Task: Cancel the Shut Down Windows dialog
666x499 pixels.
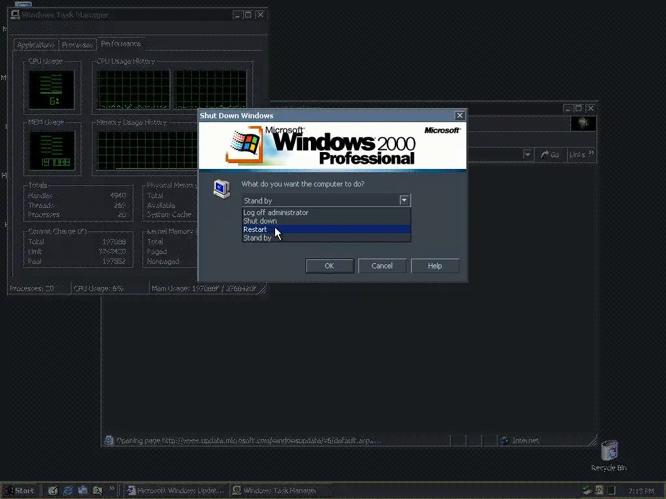Action: 382,266
